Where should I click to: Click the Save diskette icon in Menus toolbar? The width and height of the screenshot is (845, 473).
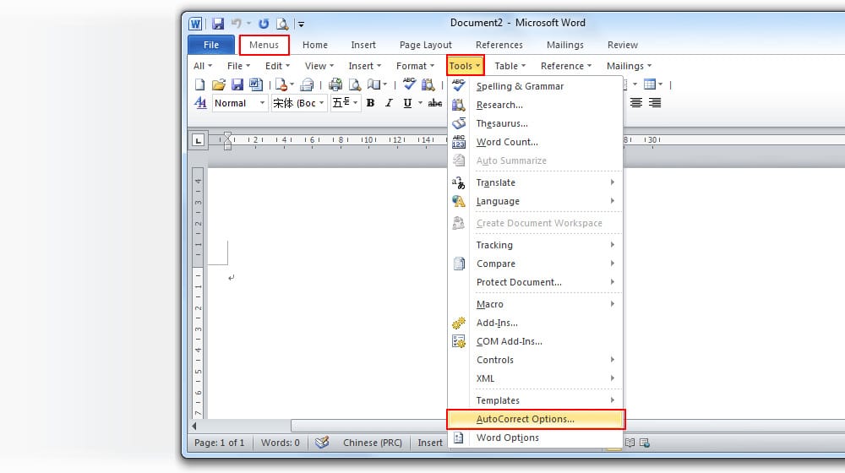pos(237,84)
